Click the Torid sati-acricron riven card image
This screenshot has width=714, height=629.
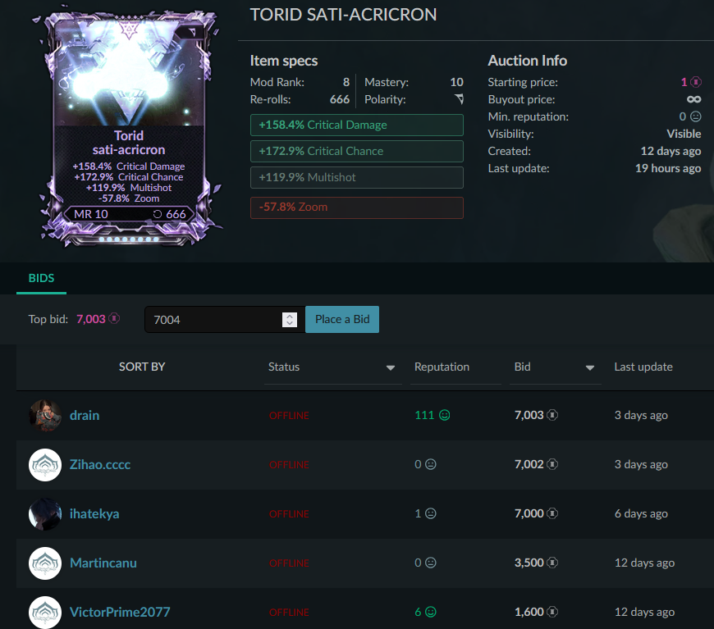click(129, 126)
